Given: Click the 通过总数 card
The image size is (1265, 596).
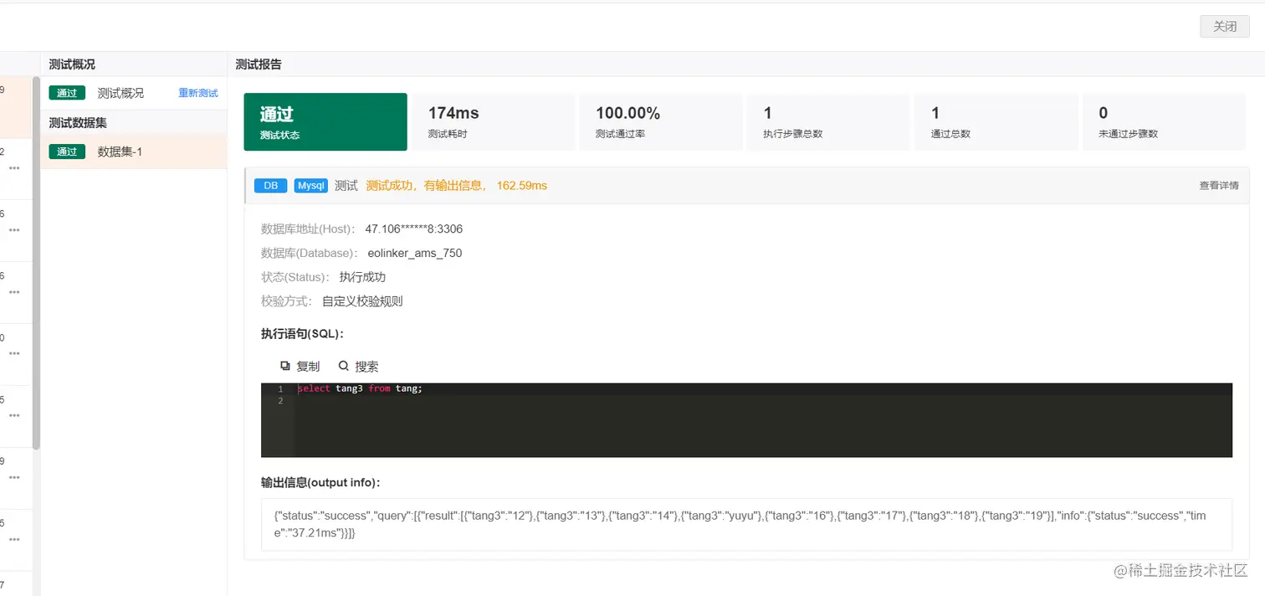Looking at the screenshot, I should click(x=996, y=121).
